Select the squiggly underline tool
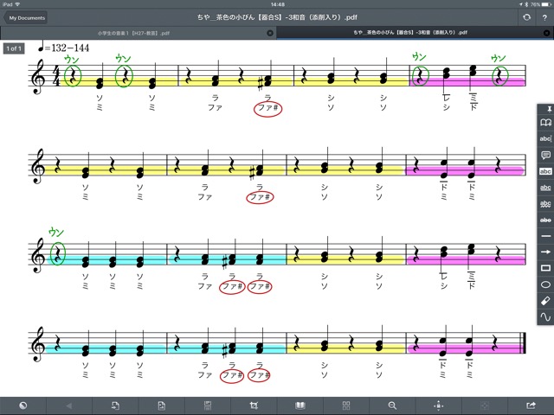This screenshot has width=554, height=415. (545, 204)
